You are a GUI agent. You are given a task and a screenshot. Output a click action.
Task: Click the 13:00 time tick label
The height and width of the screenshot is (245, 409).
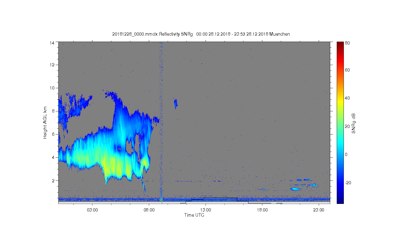205,210
